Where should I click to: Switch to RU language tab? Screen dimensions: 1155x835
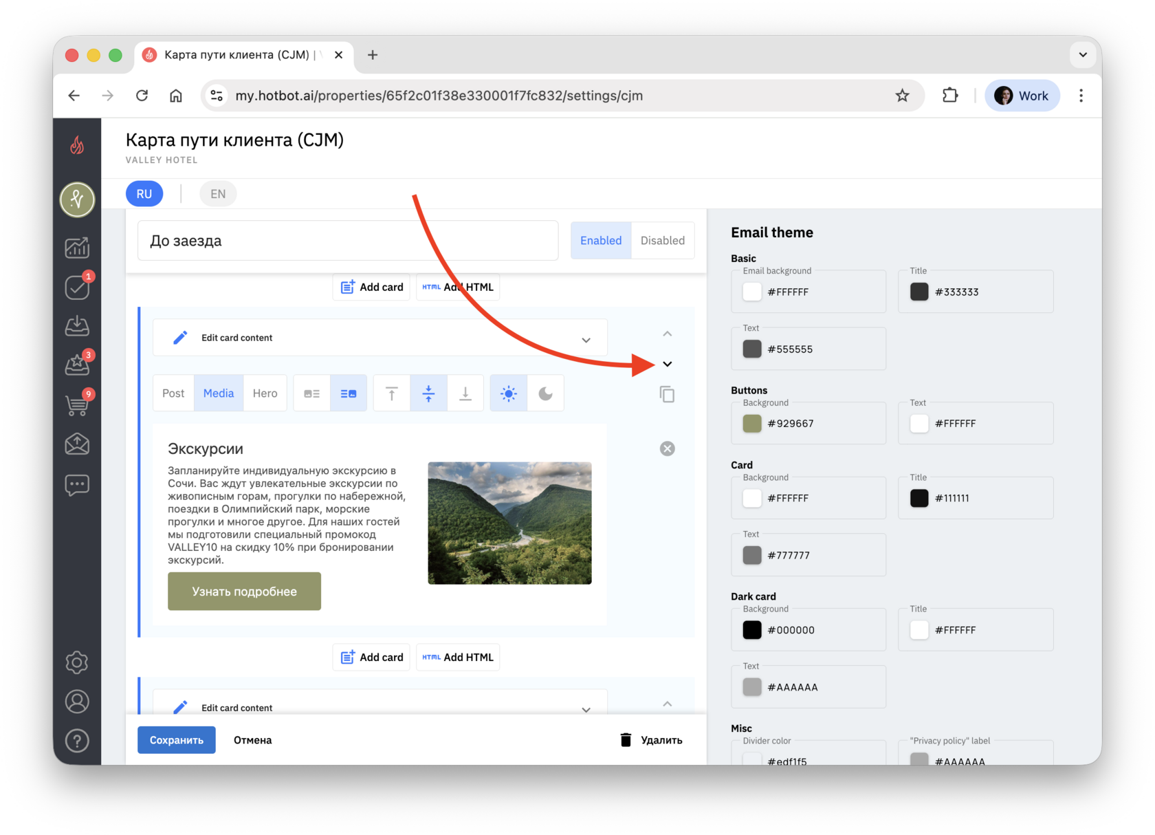coord(144,194)
